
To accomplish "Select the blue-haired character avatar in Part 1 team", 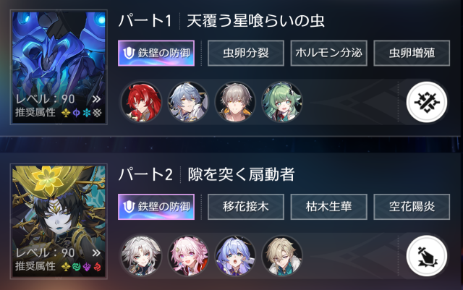I will 188,102.
